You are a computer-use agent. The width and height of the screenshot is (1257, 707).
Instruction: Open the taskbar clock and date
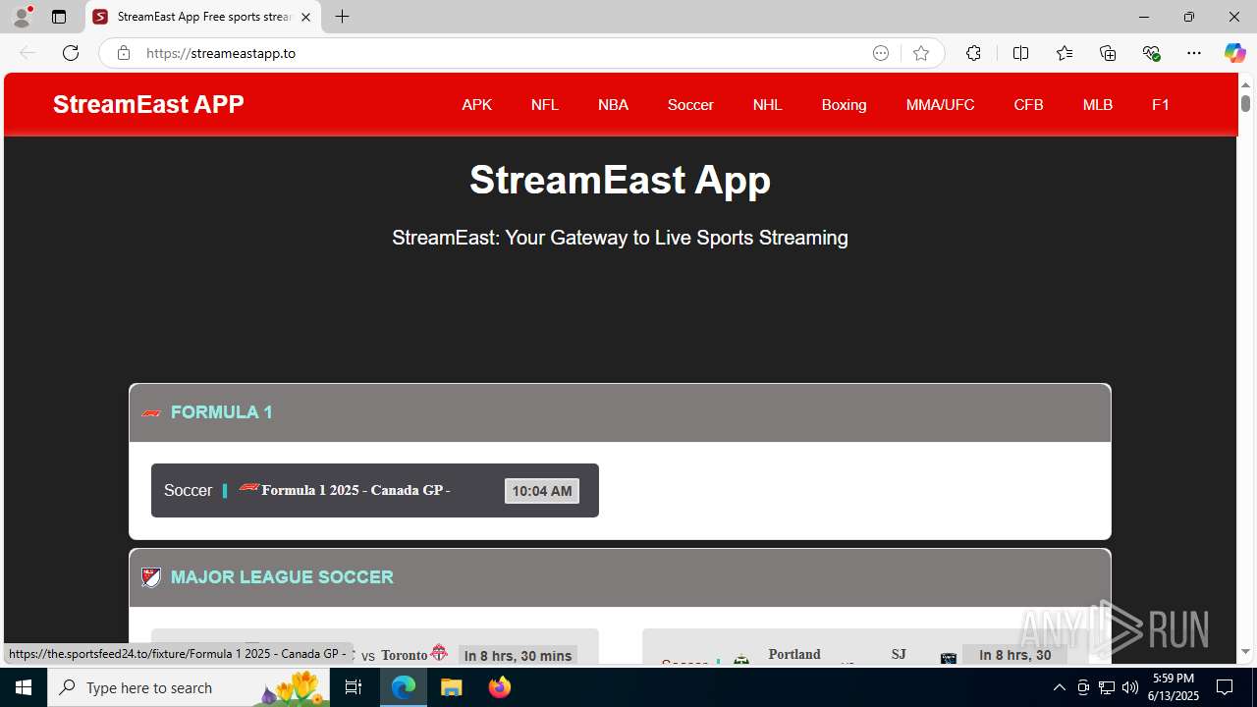coord(1174,687)
